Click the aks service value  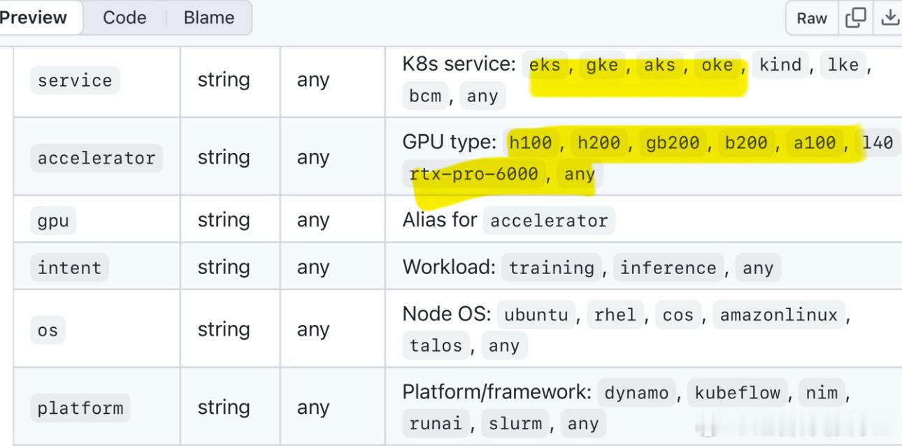(659, 65)
